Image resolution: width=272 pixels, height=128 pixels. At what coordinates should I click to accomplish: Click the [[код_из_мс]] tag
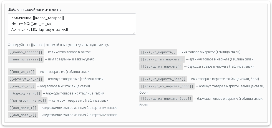pos(22,86)
